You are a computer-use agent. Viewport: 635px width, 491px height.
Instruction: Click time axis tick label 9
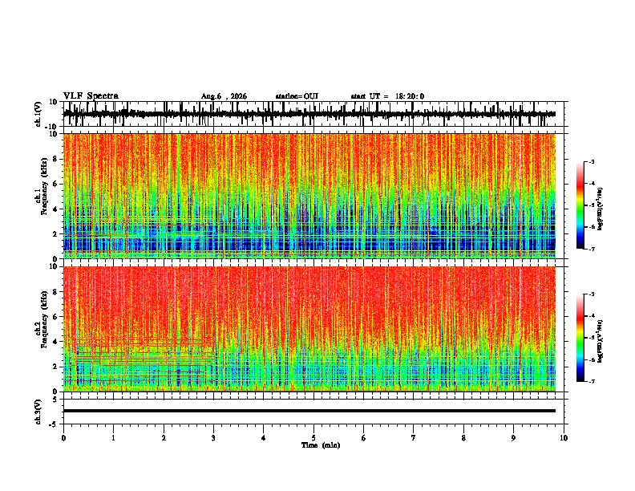514,438
